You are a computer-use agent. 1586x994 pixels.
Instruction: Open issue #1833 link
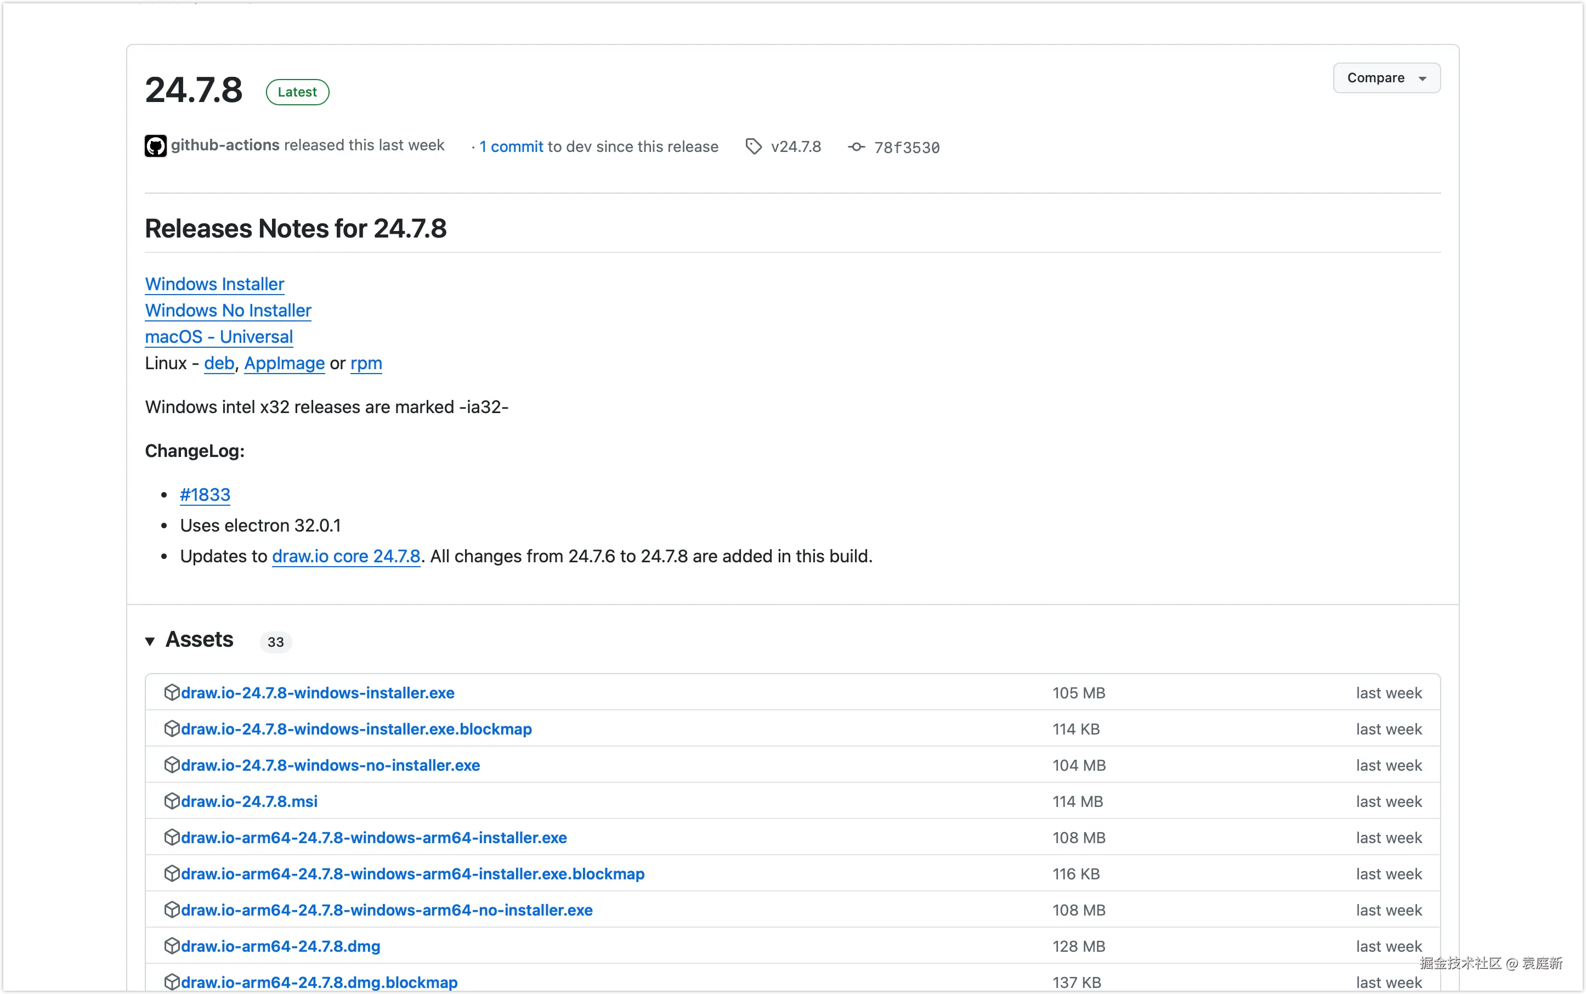(x=205, y=494)
